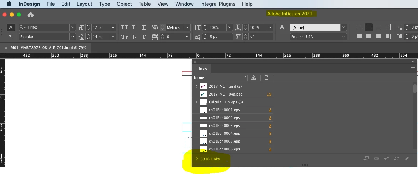Open the 14 pt leading dropdown
The width and height of the screenshot is (418, 174).
113,36
